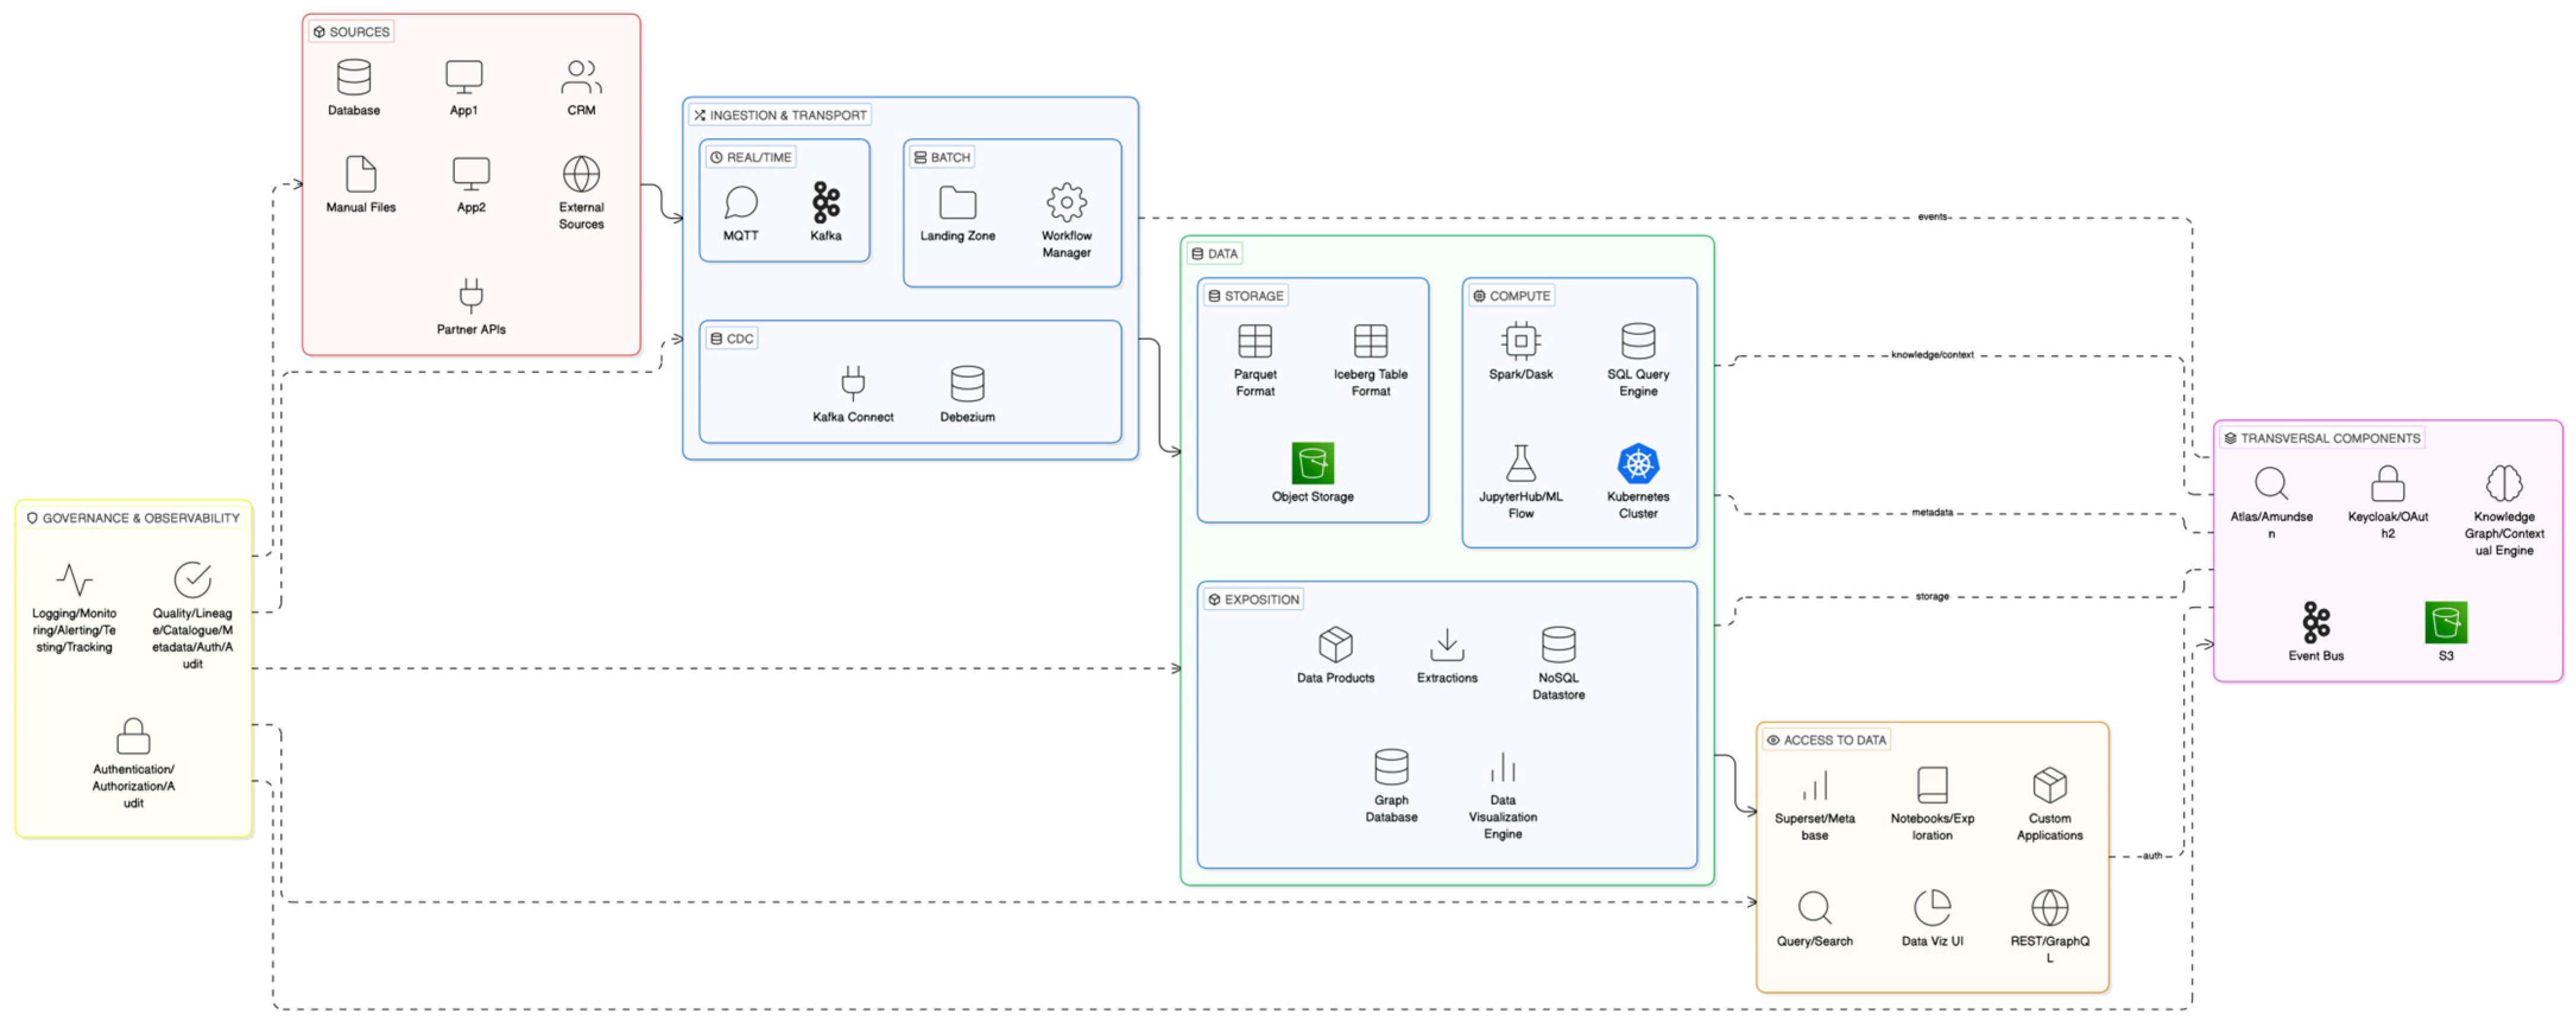Select the Workflow Manager gear icon
The height and width of the screenshot is (1024, 2576).
1066,203
